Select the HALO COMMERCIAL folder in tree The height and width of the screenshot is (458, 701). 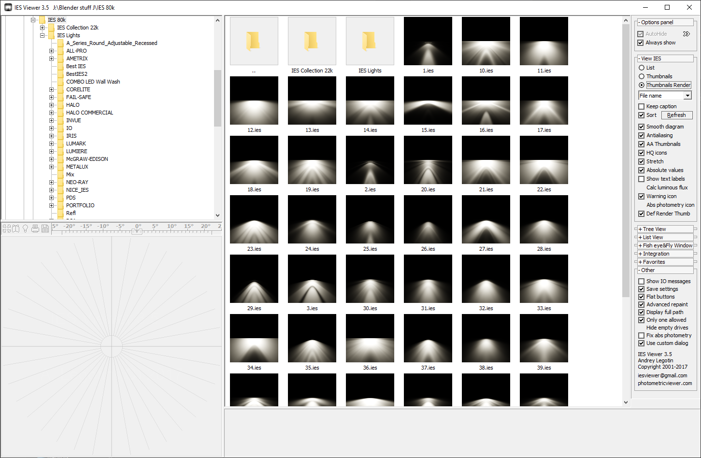click(89, 113)
